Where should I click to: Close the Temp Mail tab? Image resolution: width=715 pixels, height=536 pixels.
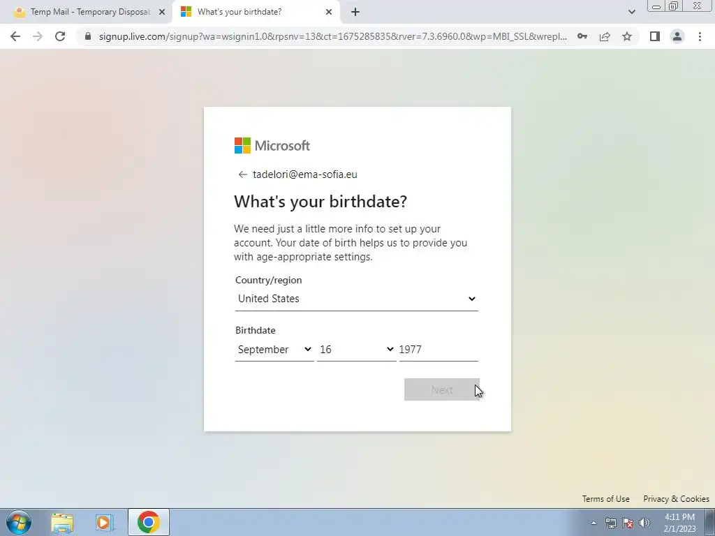pyautogui.click(x=162, y=12)
